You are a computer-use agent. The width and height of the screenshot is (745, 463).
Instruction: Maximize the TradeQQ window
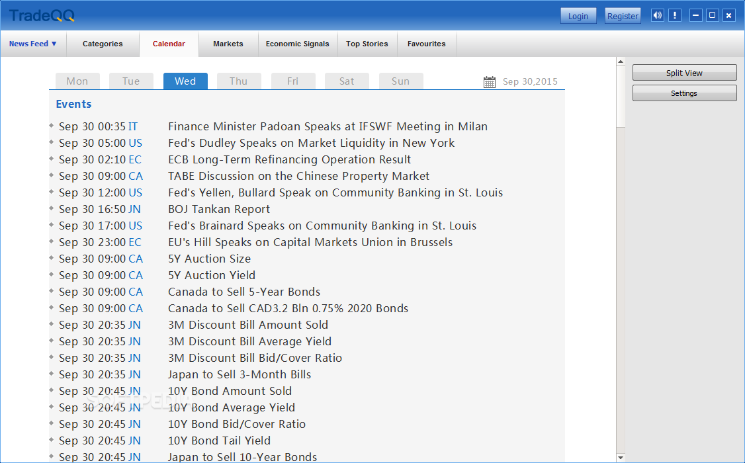[x=712, y=15]
